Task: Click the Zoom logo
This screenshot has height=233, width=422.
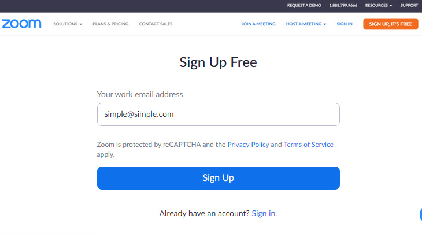Action: coord(21,24)
